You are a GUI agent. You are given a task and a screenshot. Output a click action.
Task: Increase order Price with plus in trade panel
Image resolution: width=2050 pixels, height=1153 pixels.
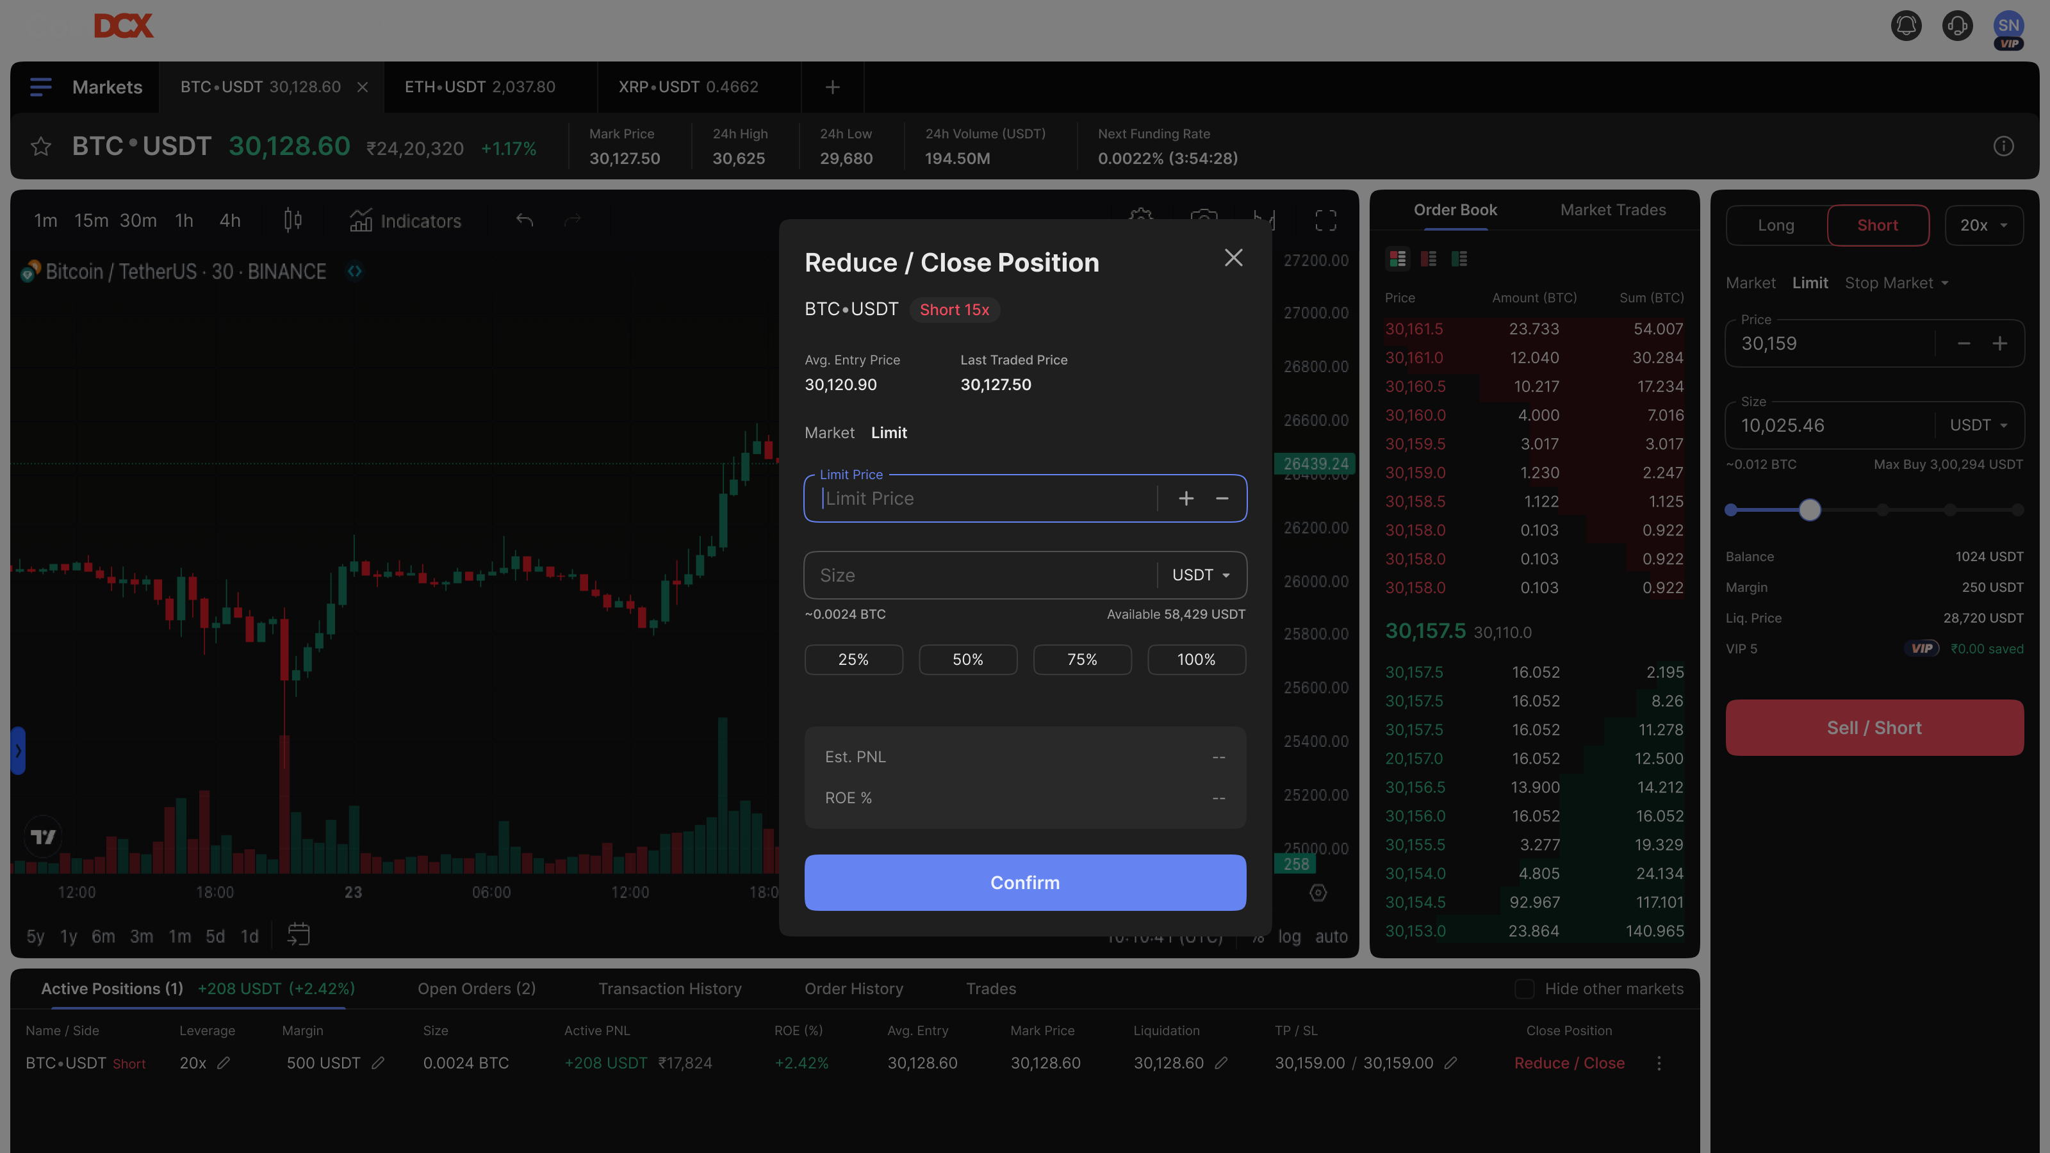click(x=2000, y=344)
